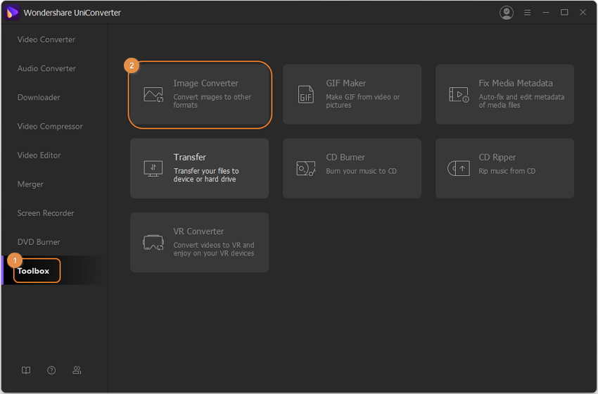Click the GIF file icon
598x394 pixels.
coord(306,94)
